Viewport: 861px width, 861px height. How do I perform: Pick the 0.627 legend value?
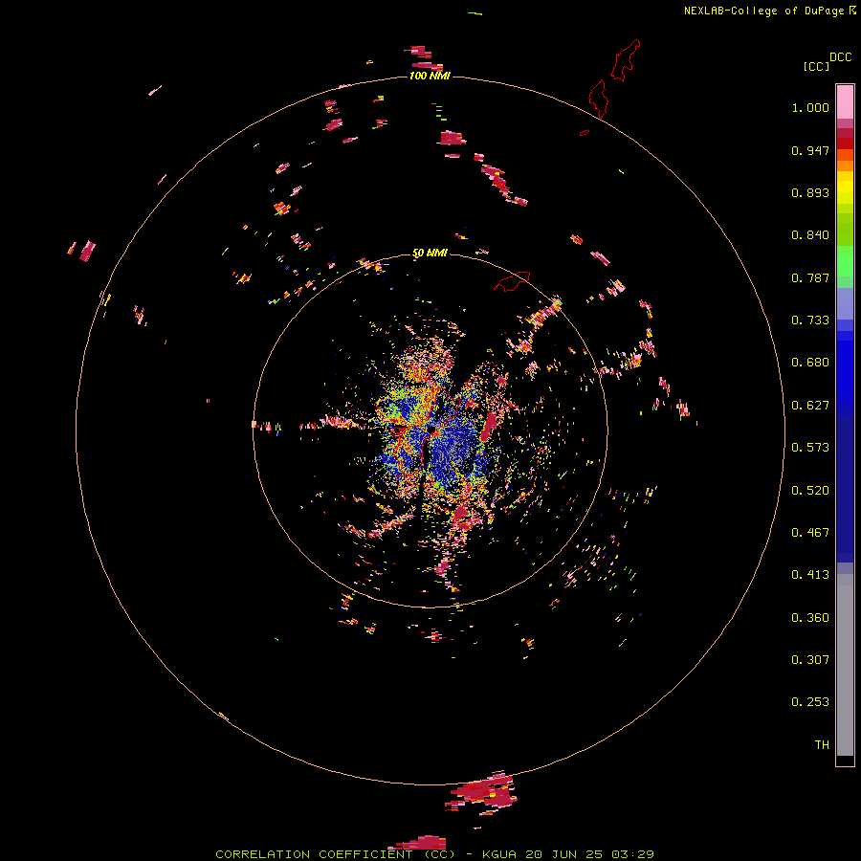tap(810, 406)
